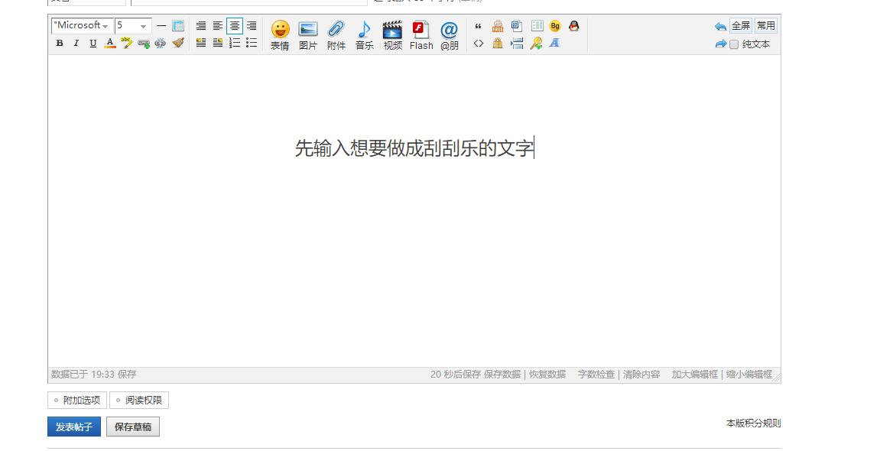Open the 表情 emoticon picker
The width and height of the screenshot is (880, 451).
tap(280, 35)
